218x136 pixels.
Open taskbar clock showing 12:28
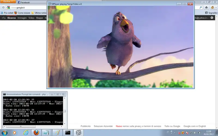click(x=208, y=133)
